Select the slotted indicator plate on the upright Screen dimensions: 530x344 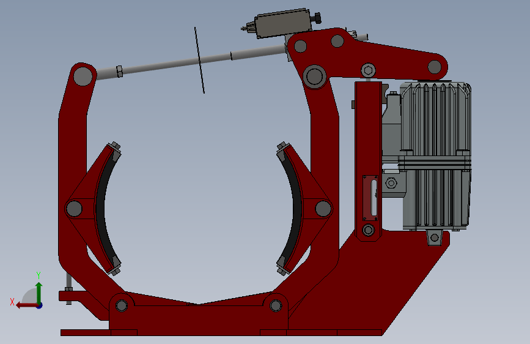370,198
